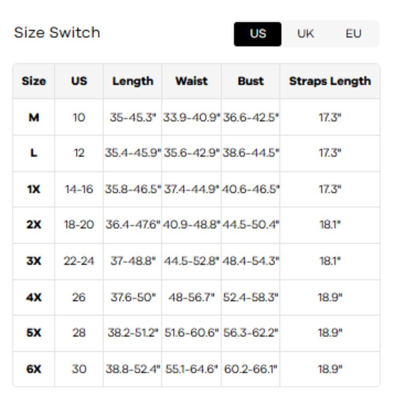Viewport: 394px width, 394px height.
Task: Select the US size option
Action: (x=258, y=34)
